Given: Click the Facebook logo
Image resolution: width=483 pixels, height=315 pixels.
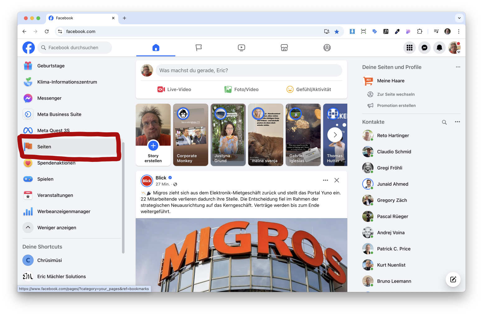Looking at the screenshot, I should point(29,48).
